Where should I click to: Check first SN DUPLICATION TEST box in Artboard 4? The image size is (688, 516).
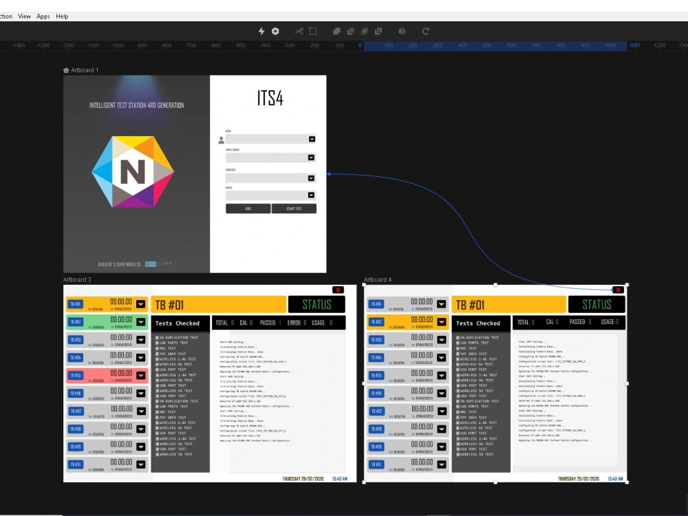458,338
